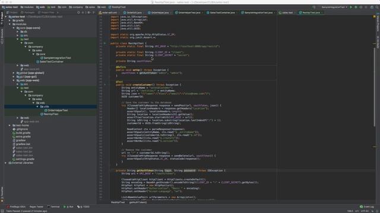The width and height of the screenshot is (380, 213).
Task: Open the Packages view tab in Project panel
Action: pos(28,12)
